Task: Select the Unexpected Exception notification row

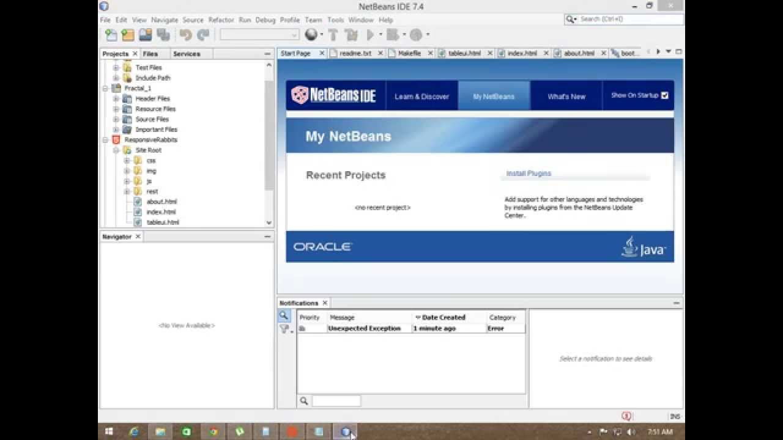Action: pos(411,328)
